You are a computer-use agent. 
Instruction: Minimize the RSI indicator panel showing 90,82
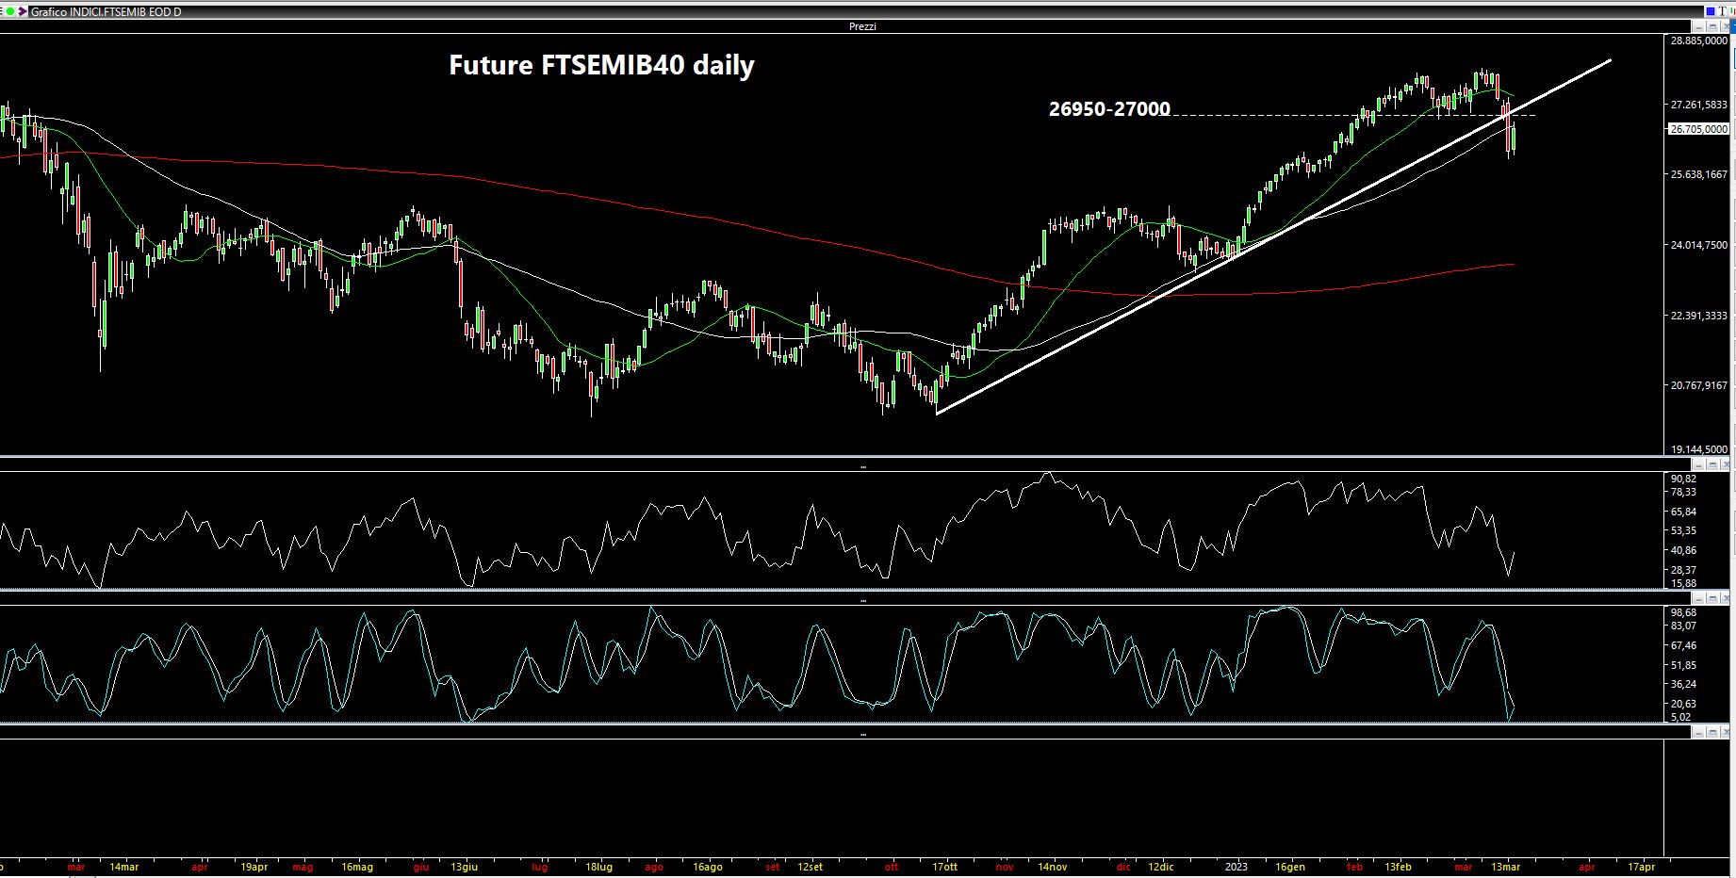tap(1699, 465)
